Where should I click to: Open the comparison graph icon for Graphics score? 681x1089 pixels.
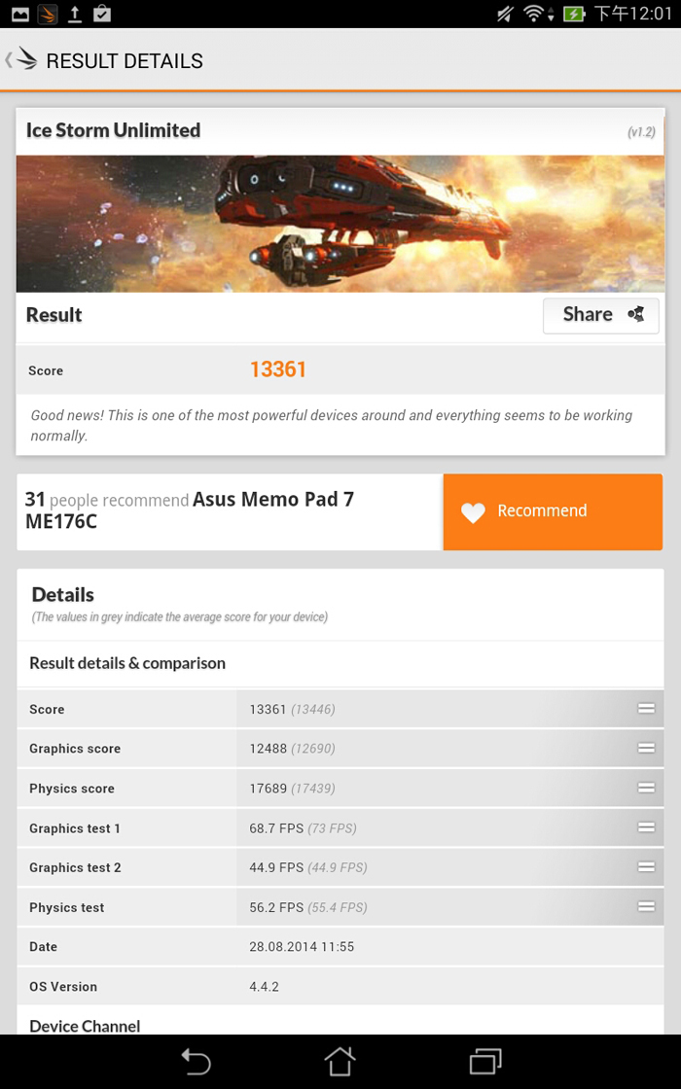[x=647, y=748]
